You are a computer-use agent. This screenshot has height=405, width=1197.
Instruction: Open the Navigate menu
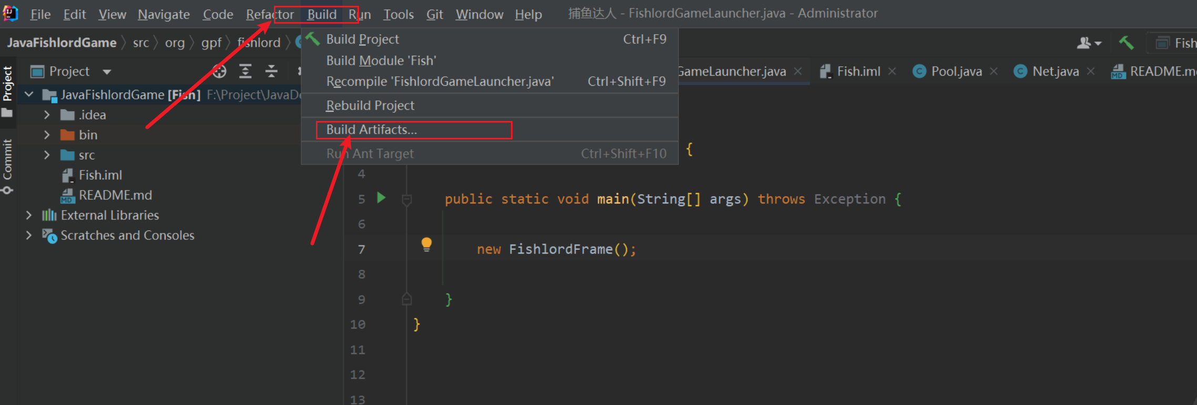coord(163,14)
